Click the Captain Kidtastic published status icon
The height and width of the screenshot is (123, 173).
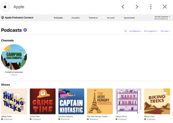59,119
